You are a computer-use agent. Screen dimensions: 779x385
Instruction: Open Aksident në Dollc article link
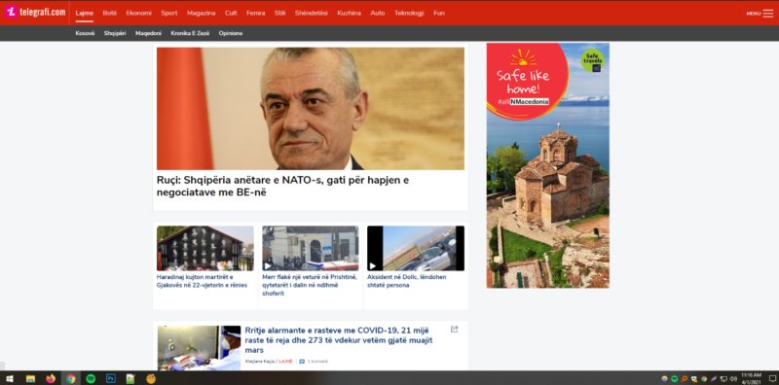407,281
